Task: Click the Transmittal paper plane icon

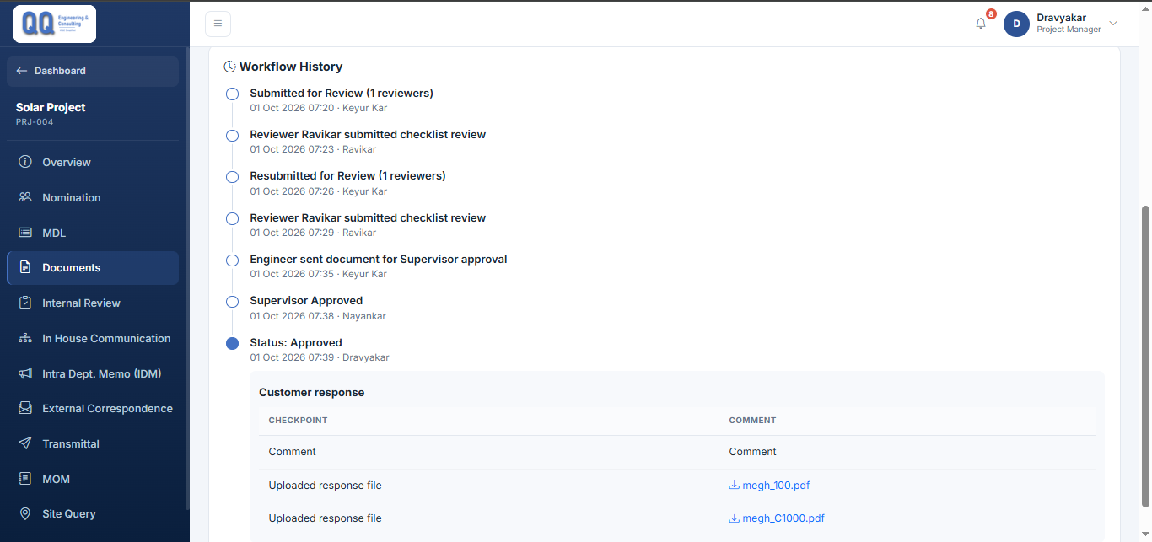Action: pos(25,443)
